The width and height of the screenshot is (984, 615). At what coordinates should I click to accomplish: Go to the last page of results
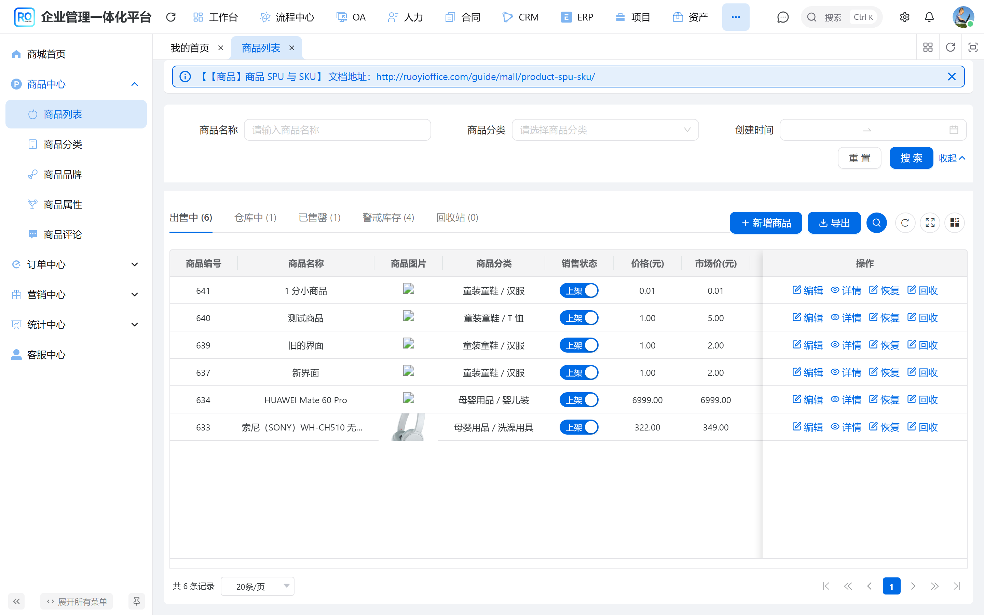click(957, 586)
